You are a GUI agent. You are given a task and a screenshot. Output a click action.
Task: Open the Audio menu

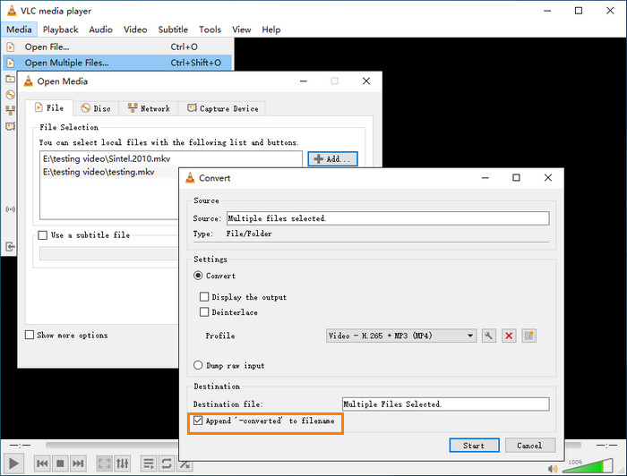[x=100, y=30]
